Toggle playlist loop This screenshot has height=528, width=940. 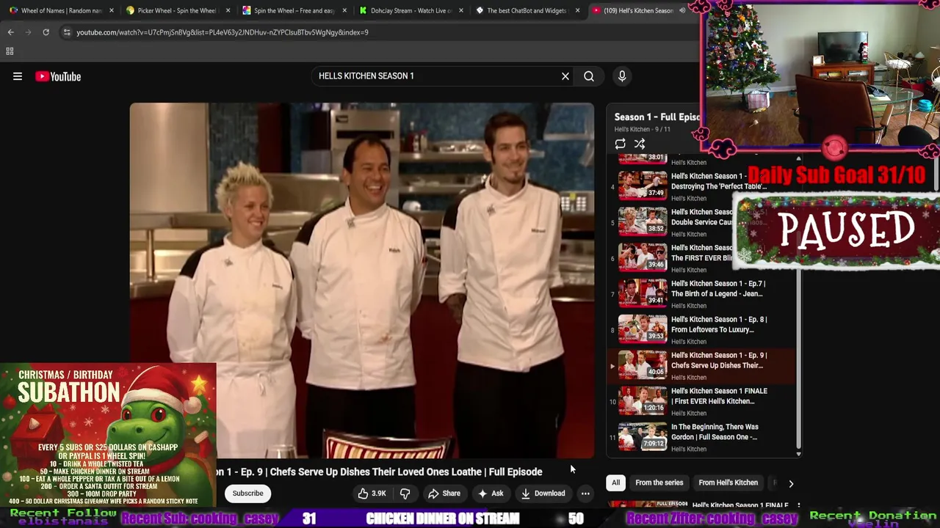(x=621, y=144)
